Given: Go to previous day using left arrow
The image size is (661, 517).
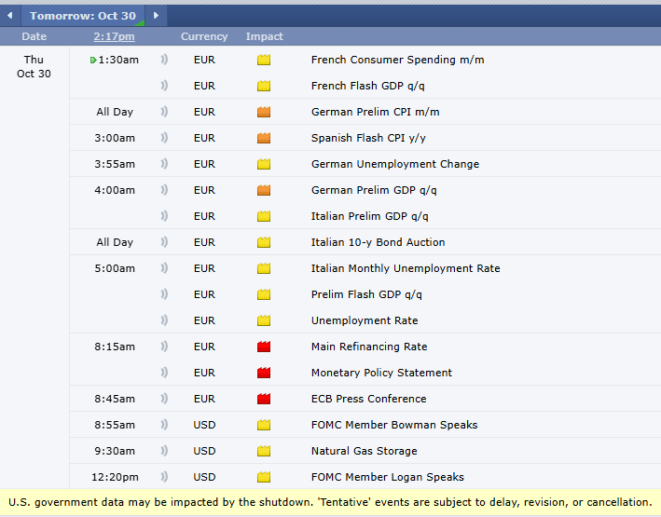Looking at the screenshot, I should pos(9,16).
